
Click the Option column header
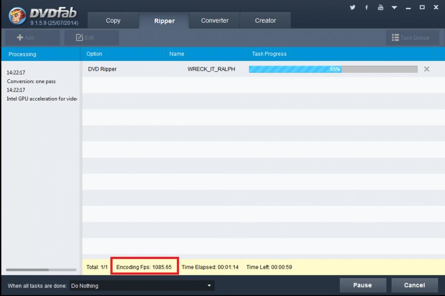tap(123, 53)
